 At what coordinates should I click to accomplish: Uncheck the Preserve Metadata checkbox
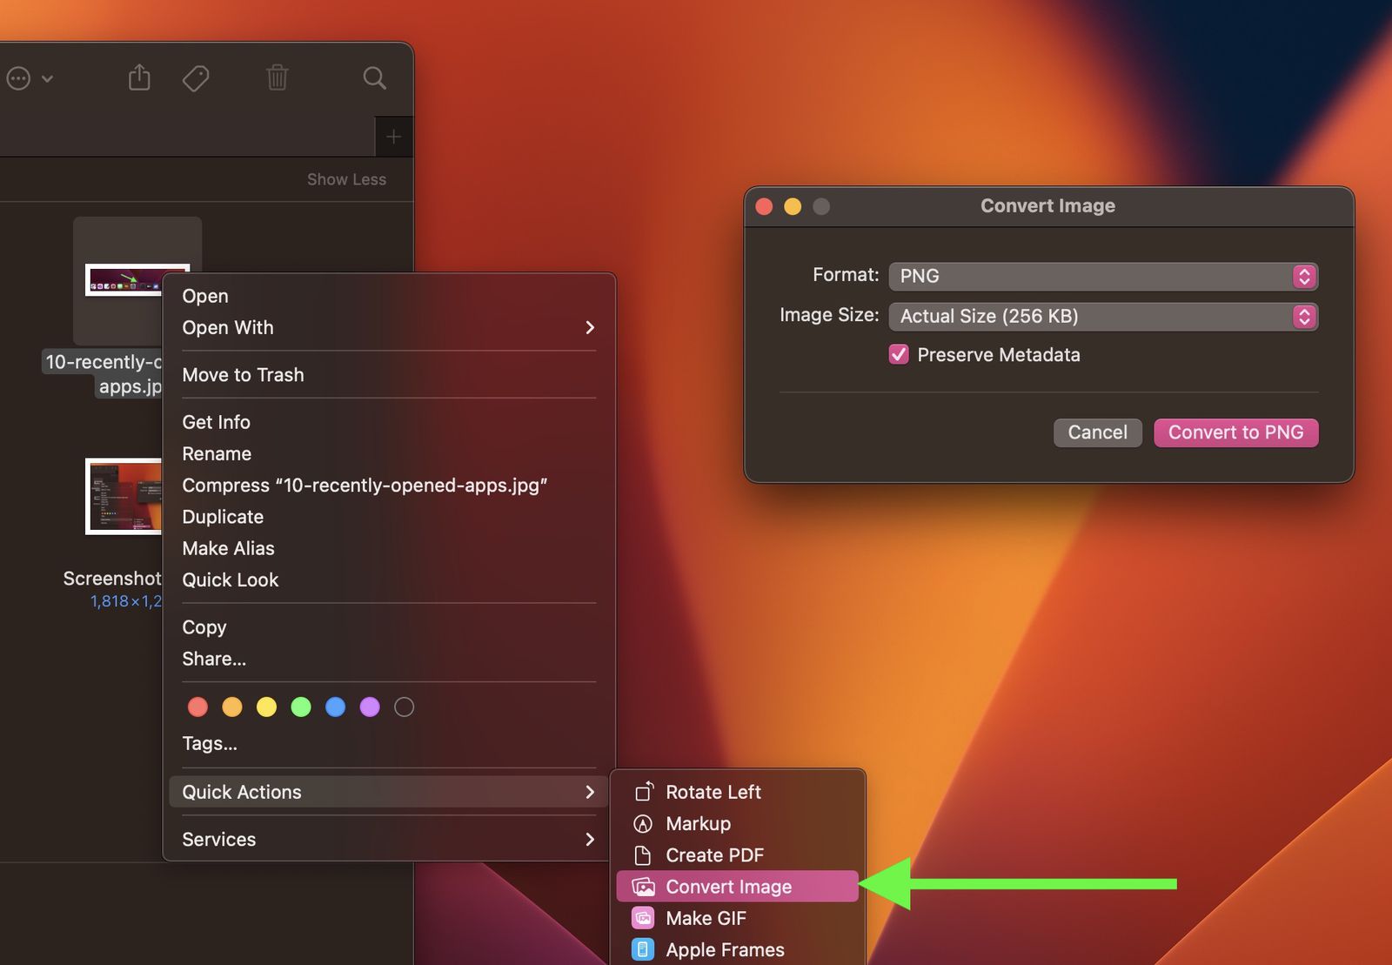coord(898,354)
